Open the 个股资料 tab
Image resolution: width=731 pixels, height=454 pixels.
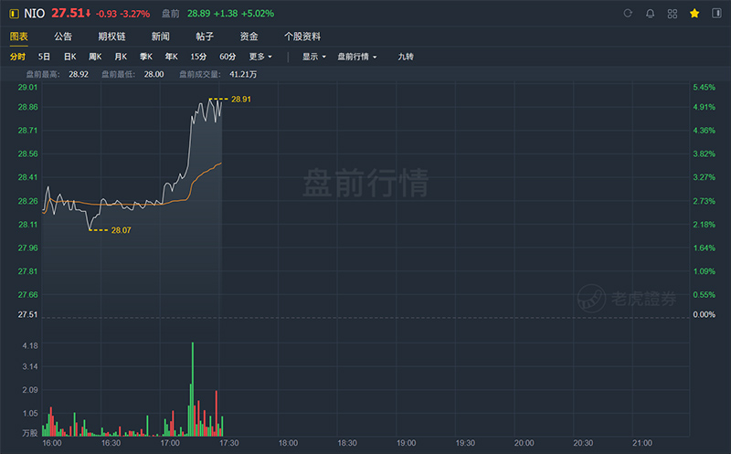click(x=302, y=37)
